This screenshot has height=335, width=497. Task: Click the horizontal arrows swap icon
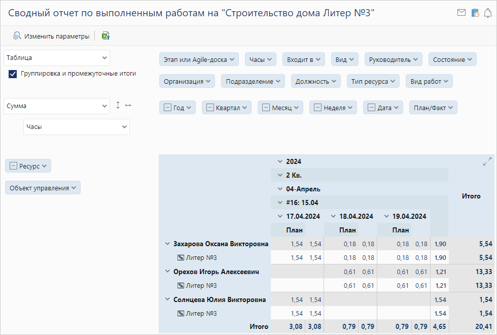click(x=128, y=105)
